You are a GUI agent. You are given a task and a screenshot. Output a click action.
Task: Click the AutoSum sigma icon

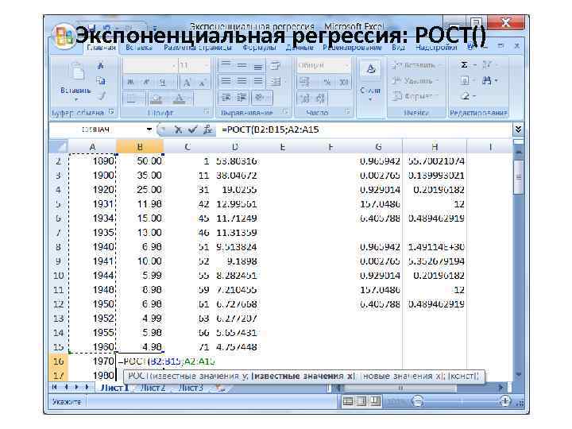(x=464, y=65)
